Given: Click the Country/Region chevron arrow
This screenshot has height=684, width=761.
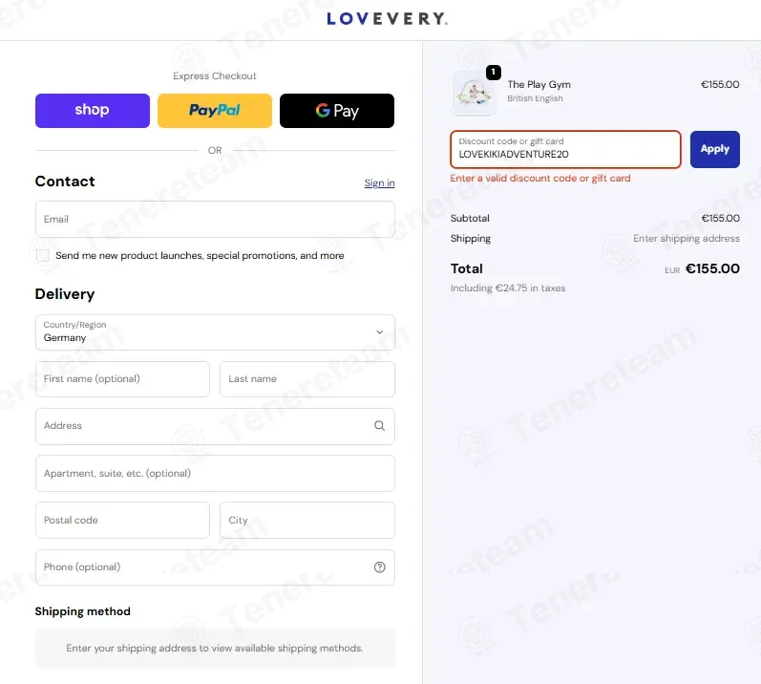Looking at the screenshot, I should [379, 332].
